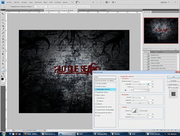This screenshot has height=136, width=180.
Task: Enable Sombra paralela checkbox
Action: [x=96, y=84]
